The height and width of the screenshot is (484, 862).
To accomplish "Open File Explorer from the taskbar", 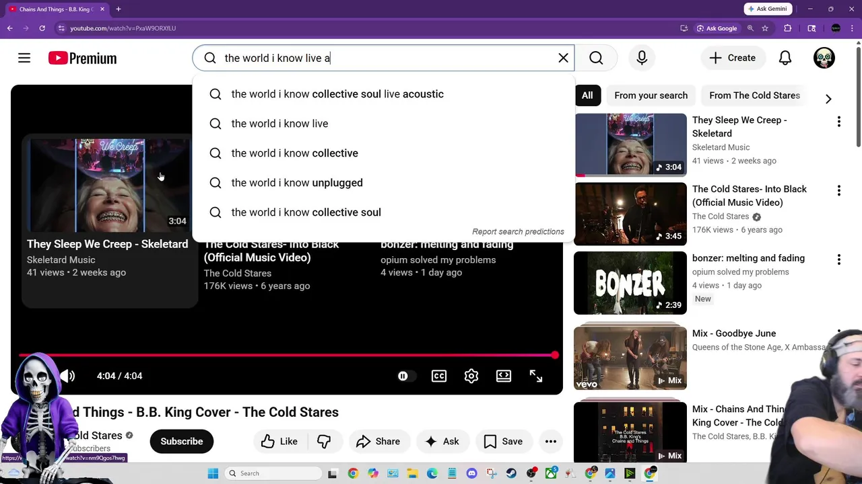I will click(x=412, y=473).
